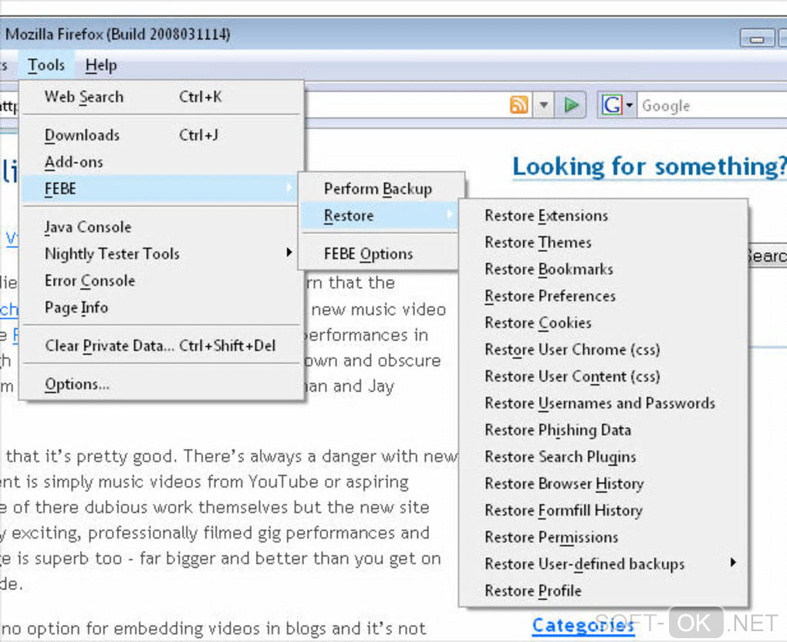Open the Add-ons manager entry
Image resolution: width=787 pixels, height=642 pixels.
pos(161,161)
